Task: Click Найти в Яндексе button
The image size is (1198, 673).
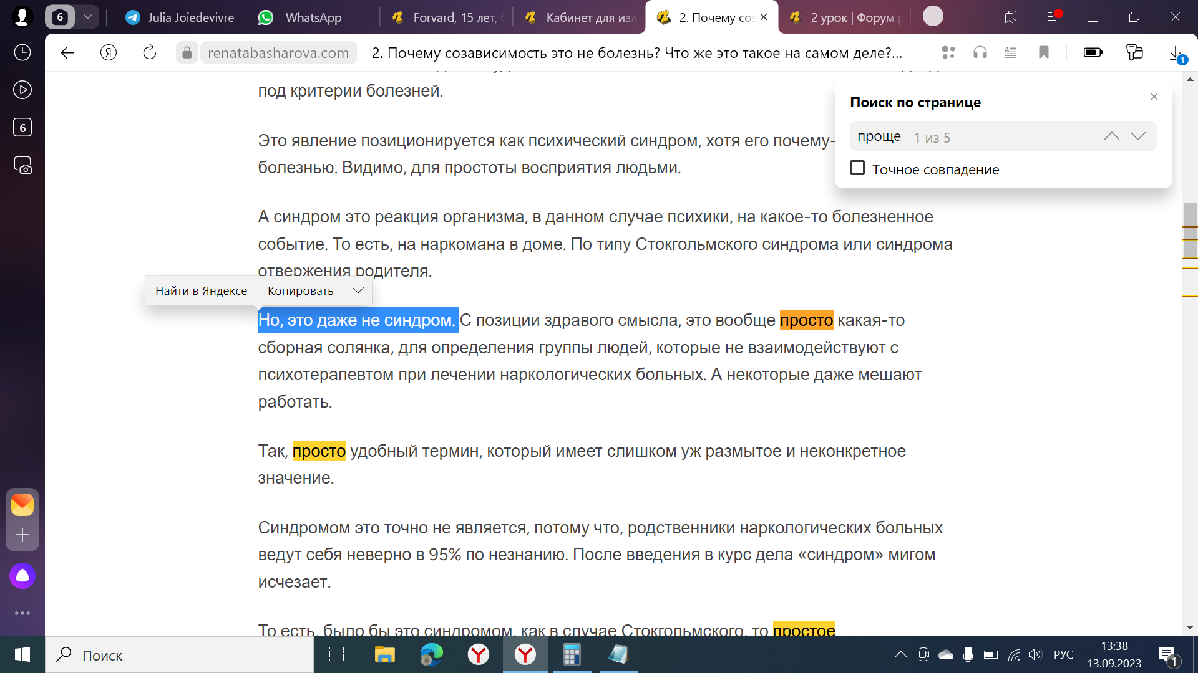Action: coord(201,290)
